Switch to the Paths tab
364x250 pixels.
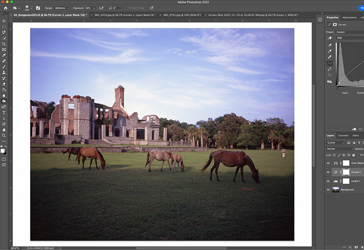click(356, 135)
